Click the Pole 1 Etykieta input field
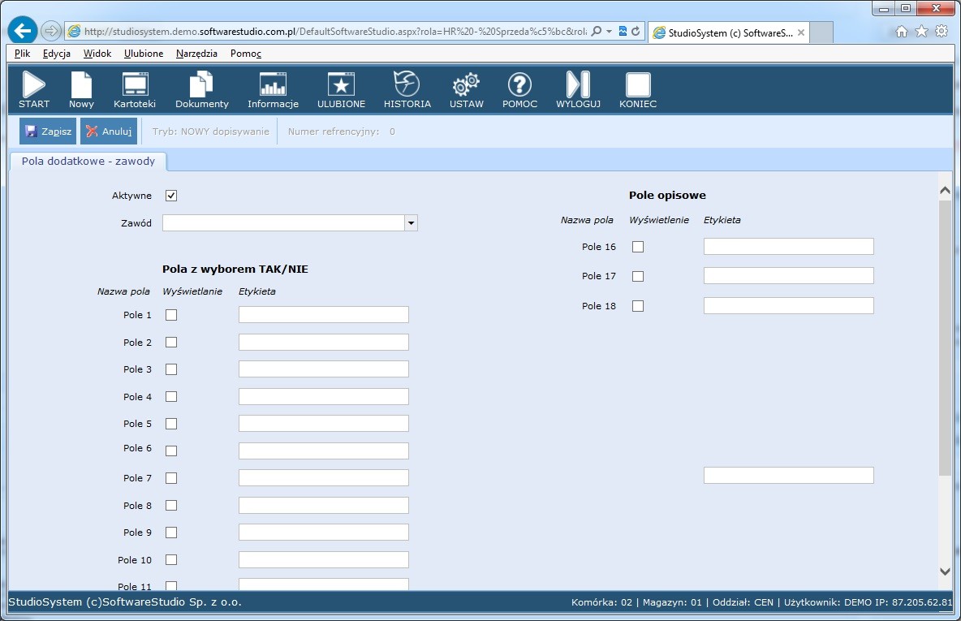Image resolution: width=961 pixels, height=621 pixels. [x=324, y=315]
